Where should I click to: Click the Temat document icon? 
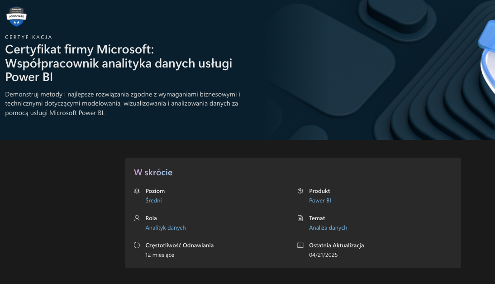pos(300,218)
